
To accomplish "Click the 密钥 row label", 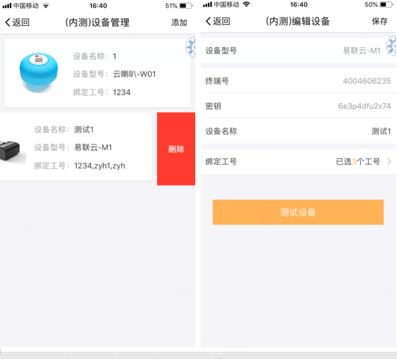I will 213,106.
